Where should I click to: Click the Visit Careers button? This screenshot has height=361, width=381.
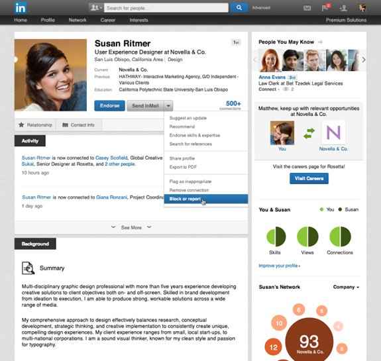(x=309, y=179)
